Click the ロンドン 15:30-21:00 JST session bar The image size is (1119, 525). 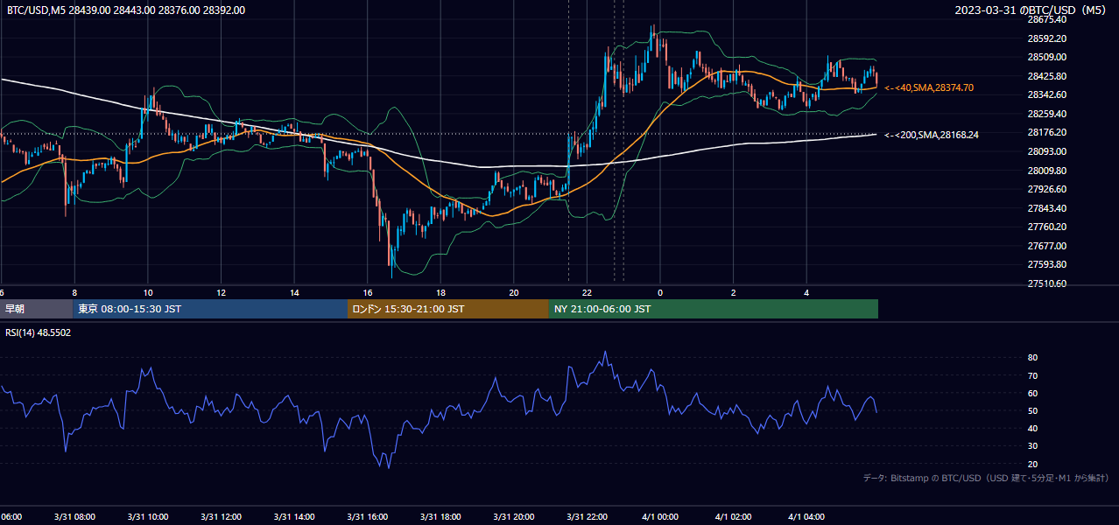click(x=448, y=309)
